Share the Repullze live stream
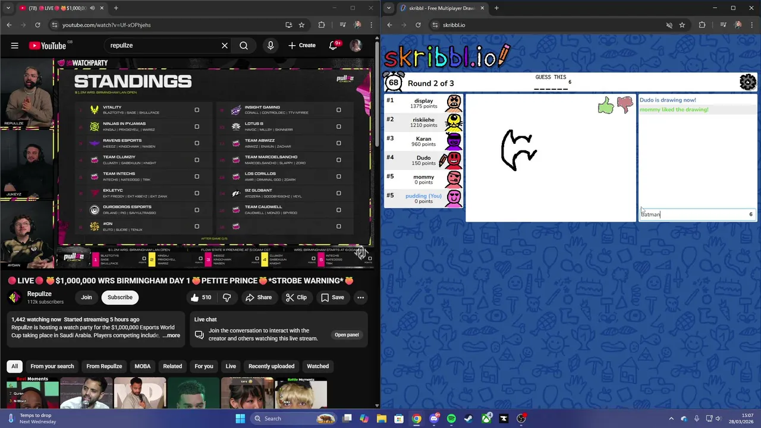761x428 pixels. 259,297
